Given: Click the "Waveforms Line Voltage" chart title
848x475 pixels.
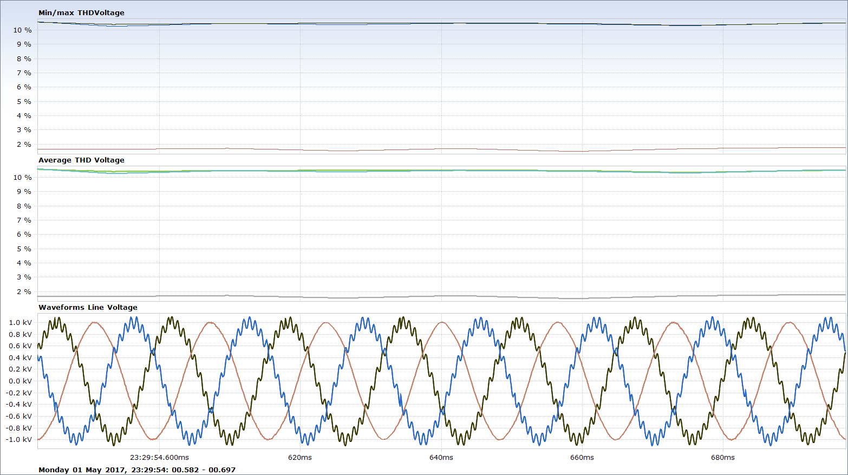Looking at the screenshot, I should pyautogui.click(x=88, y=307).
